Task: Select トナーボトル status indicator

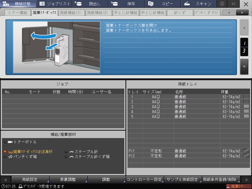Action: (x=5, y=142)
